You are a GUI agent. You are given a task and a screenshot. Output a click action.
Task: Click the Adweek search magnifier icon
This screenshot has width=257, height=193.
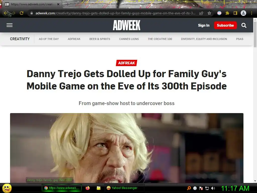244,25
